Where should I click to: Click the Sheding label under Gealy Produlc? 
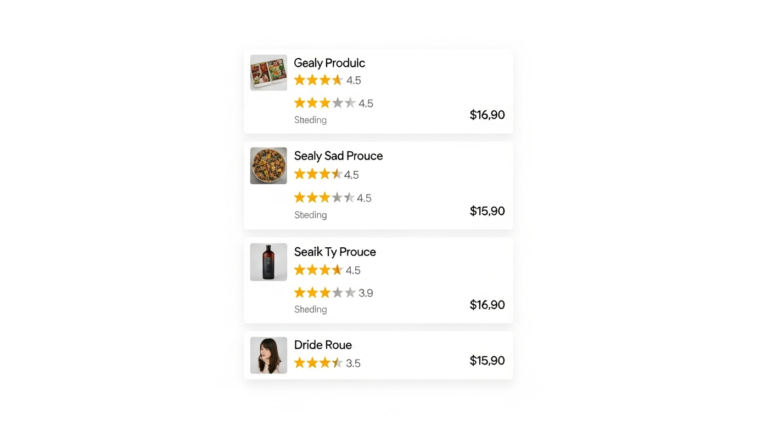(x=310, y=120)
